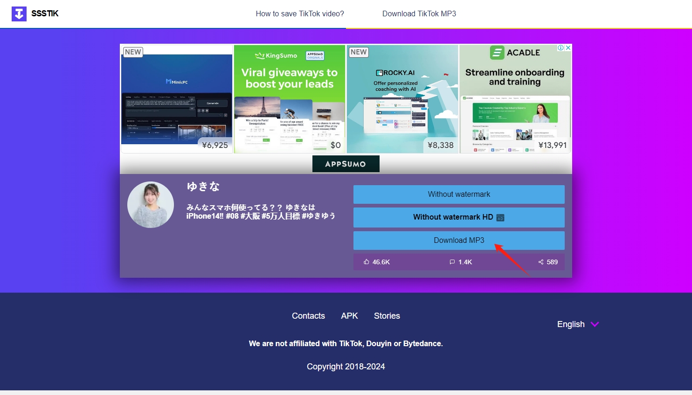692x395 pixels.
Task: Click the AD badge icon on HD button
Action: (500, 218)
